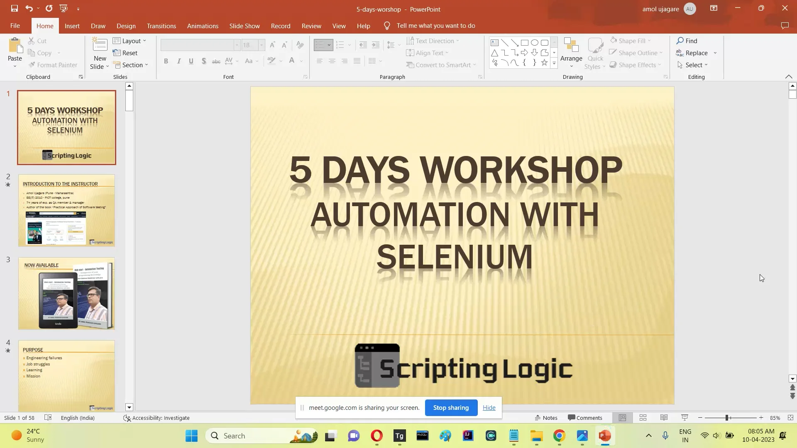Click the Center alignment icon
This screenshot has height=448, width=797.
pos(332,61)
